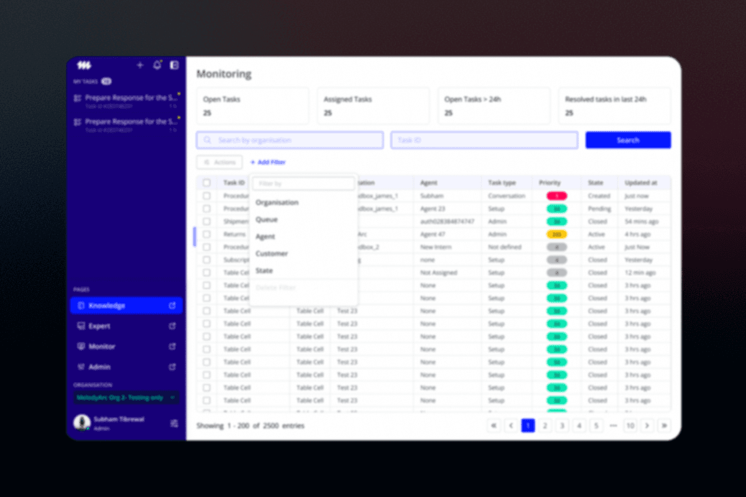746x497 pixels.
Task: Click the auth028384874747 agent cell
Action: (447, 222)
